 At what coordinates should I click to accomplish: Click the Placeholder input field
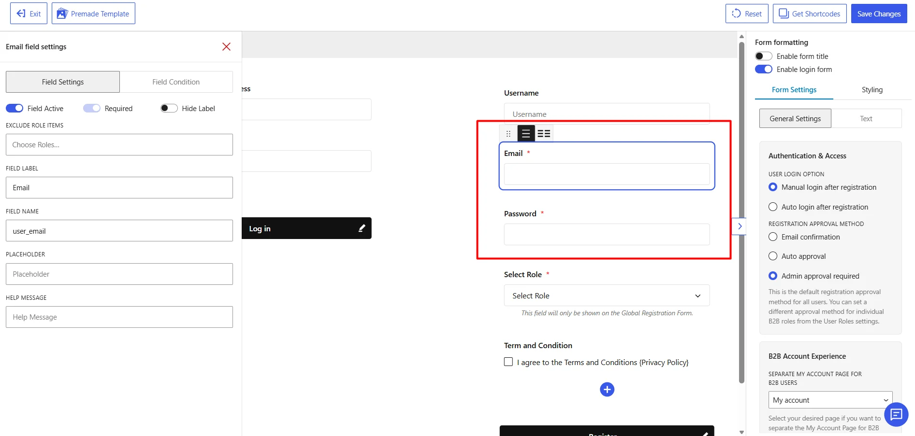click(119, 274)
